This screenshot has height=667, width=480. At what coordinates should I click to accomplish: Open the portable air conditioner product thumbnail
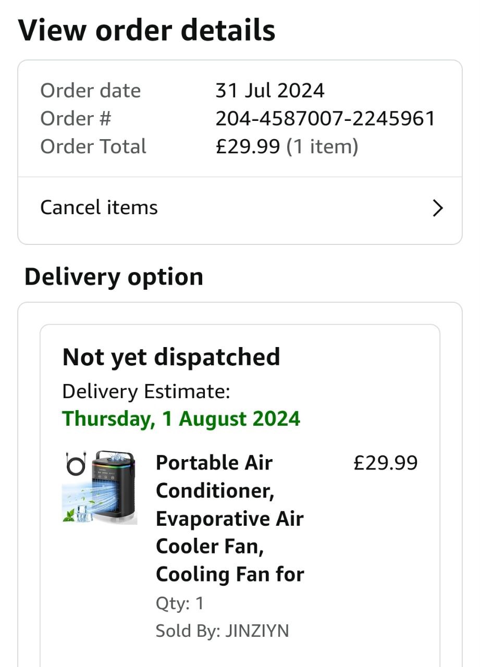point(100,487)
